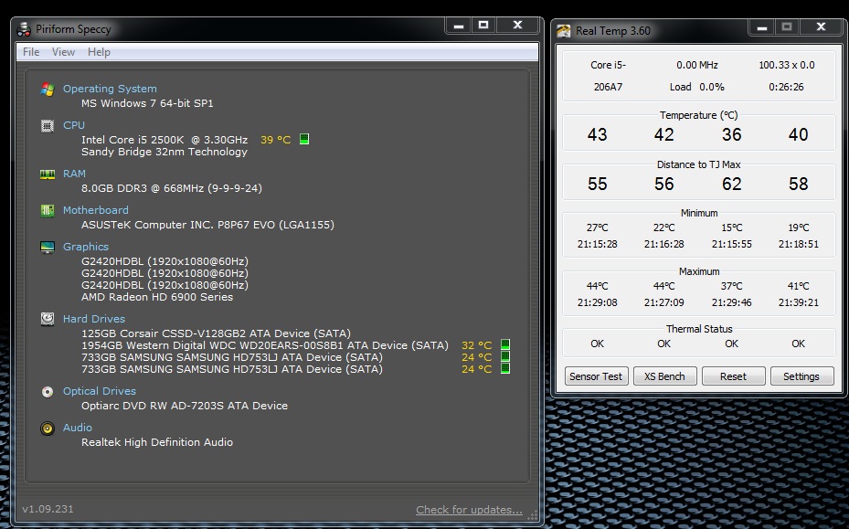The width and height of the screenshot is (849, 529).
Task: Click the Piriform Speccy title bar icon
Action: point(23,29)
